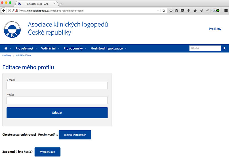Click the AKL logo
This screenshot has width=229, height=159.
point(12,29)
